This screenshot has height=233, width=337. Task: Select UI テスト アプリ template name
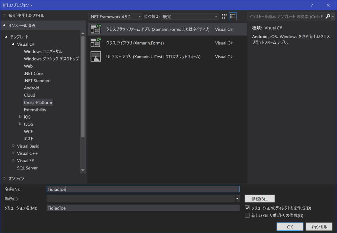point(153,57)
